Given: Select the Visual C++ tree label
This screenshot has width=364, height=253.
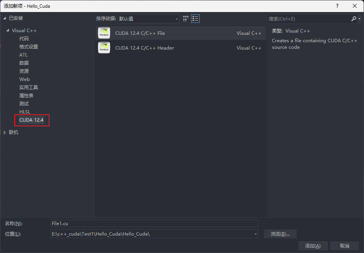Looking at the screenshot, I should [x=24, y=31].
